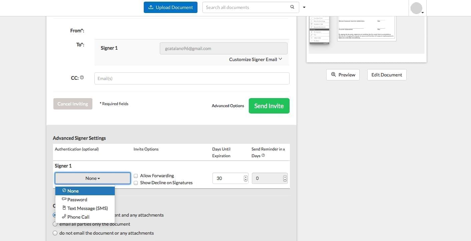Open the search options caret dropdown
The height and width of the screenshot is (241, 471).
point(304,7)
